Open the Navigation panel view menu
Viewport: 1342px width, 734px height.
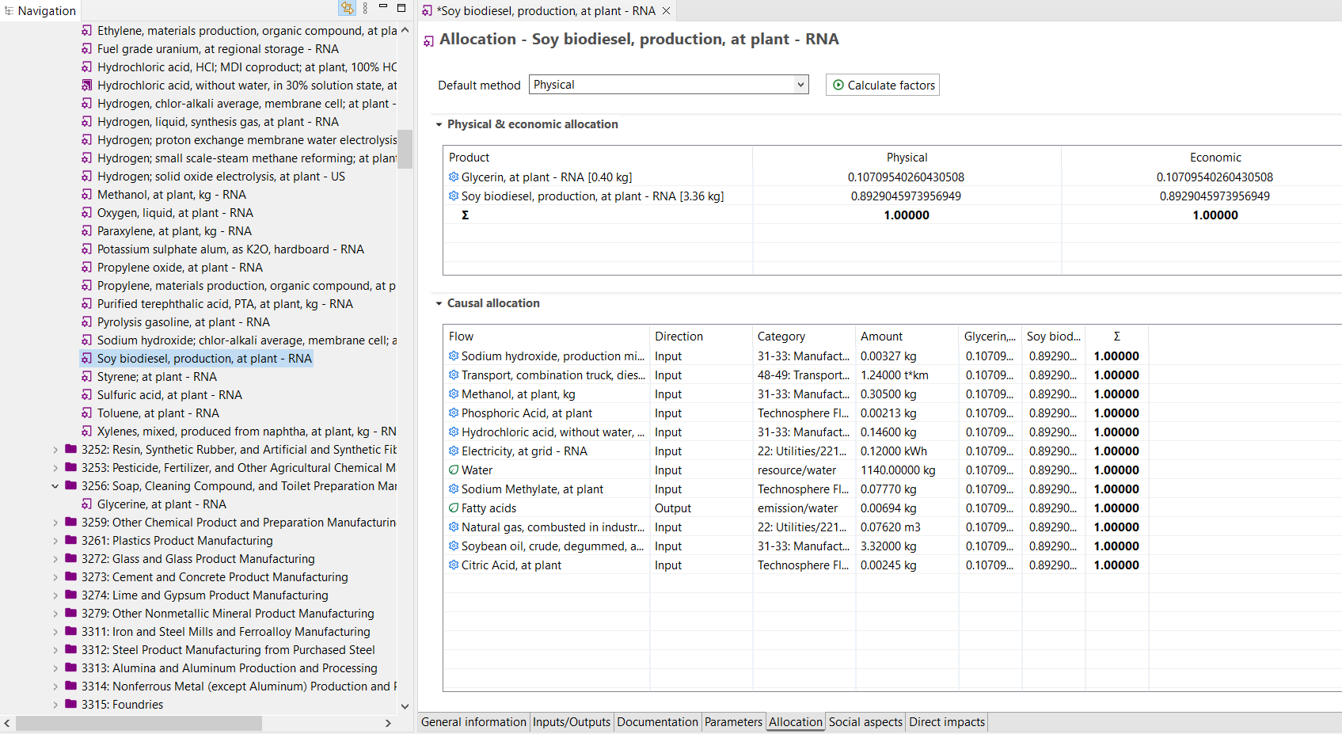pos(365,9)
